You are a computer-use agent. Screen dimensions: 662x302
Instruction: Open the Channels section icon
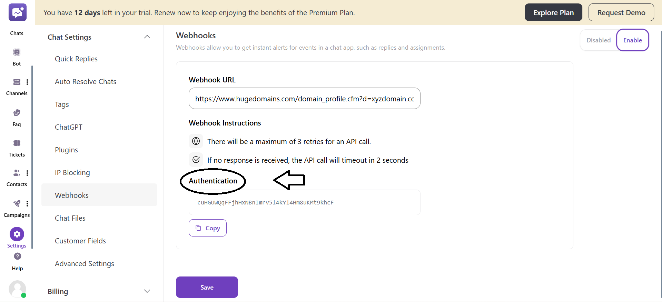click(16, 82)
